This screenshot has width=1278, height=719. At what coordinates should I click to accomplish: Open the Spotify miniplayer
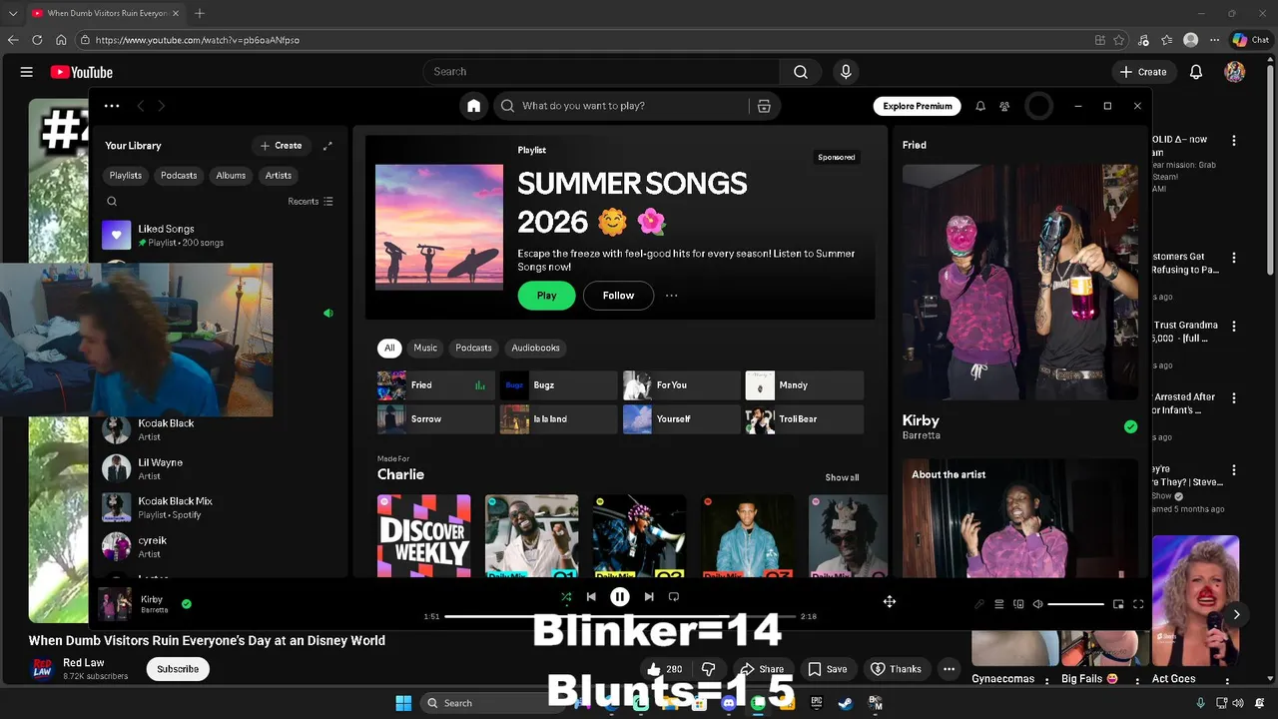(1118, 604)
